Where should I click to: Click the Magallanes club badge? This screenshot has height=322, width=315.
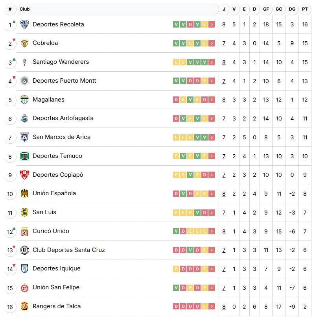[x=24, y=100]
